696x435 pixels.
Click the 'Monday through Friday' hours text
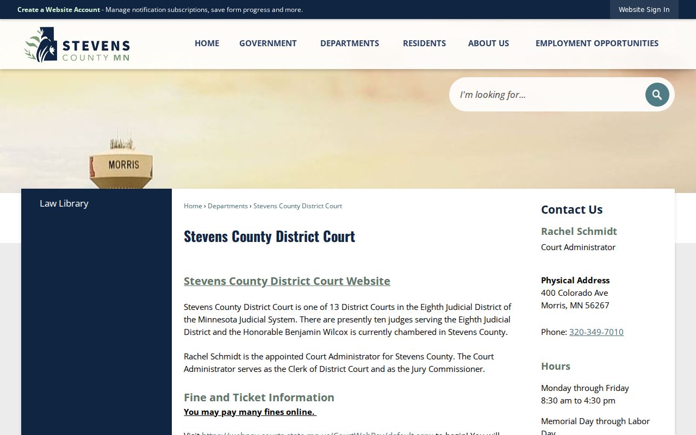tap(585, 388)
